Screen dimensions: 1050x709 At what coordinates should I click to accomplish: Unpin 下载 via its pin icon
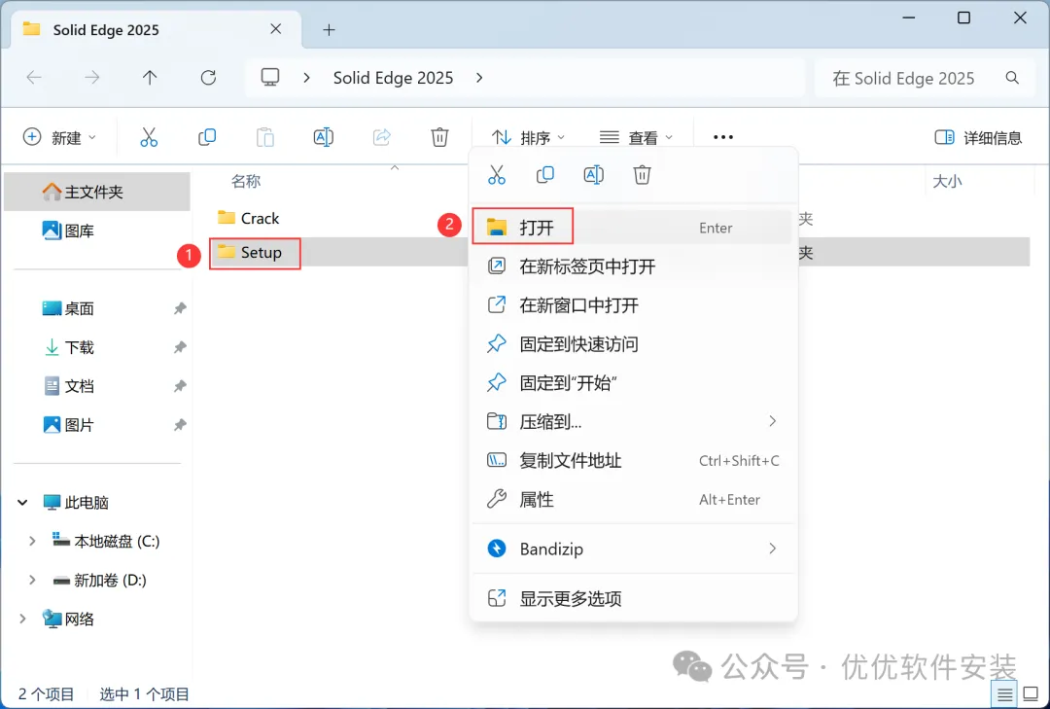pyautogui.click(x=180, y=347)
